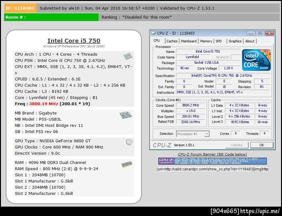Click the Cores count field
This screenshot has height=216, width=282.
point(235,133)
